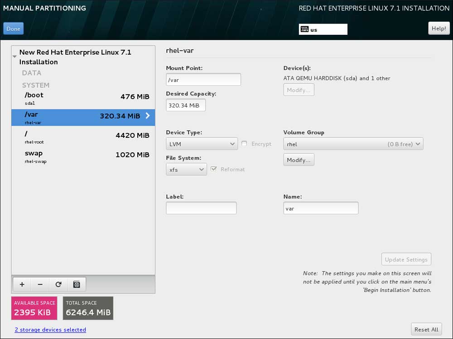
Task: Click the rhel-var heading text
Action: coord(180,51)
